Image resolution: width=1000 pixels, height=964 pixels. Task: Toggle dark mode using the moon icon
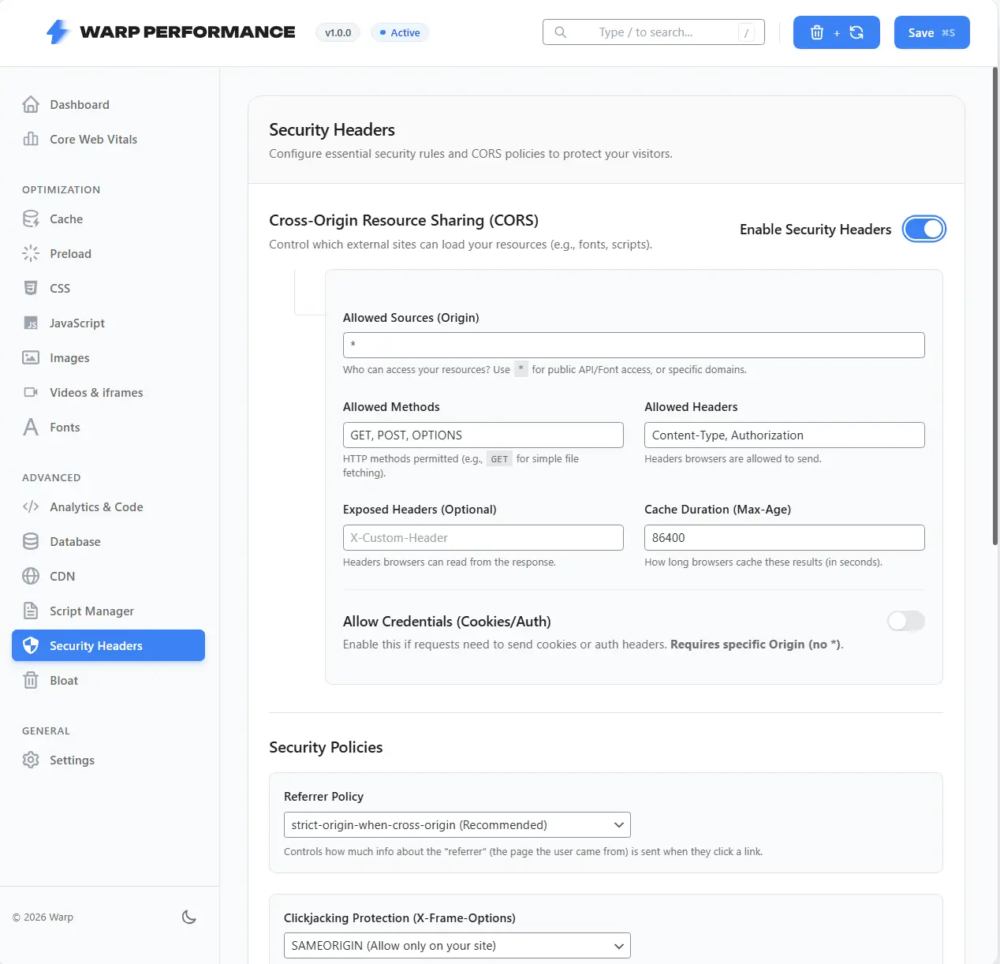click(x=189, y=917)
